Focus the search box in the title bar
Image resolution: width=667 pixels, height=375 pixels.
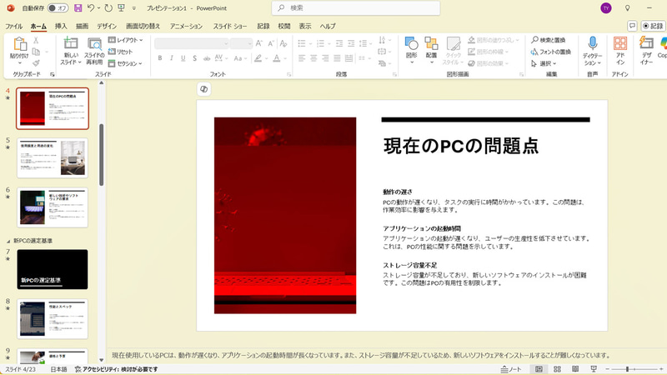coord(356,8)
